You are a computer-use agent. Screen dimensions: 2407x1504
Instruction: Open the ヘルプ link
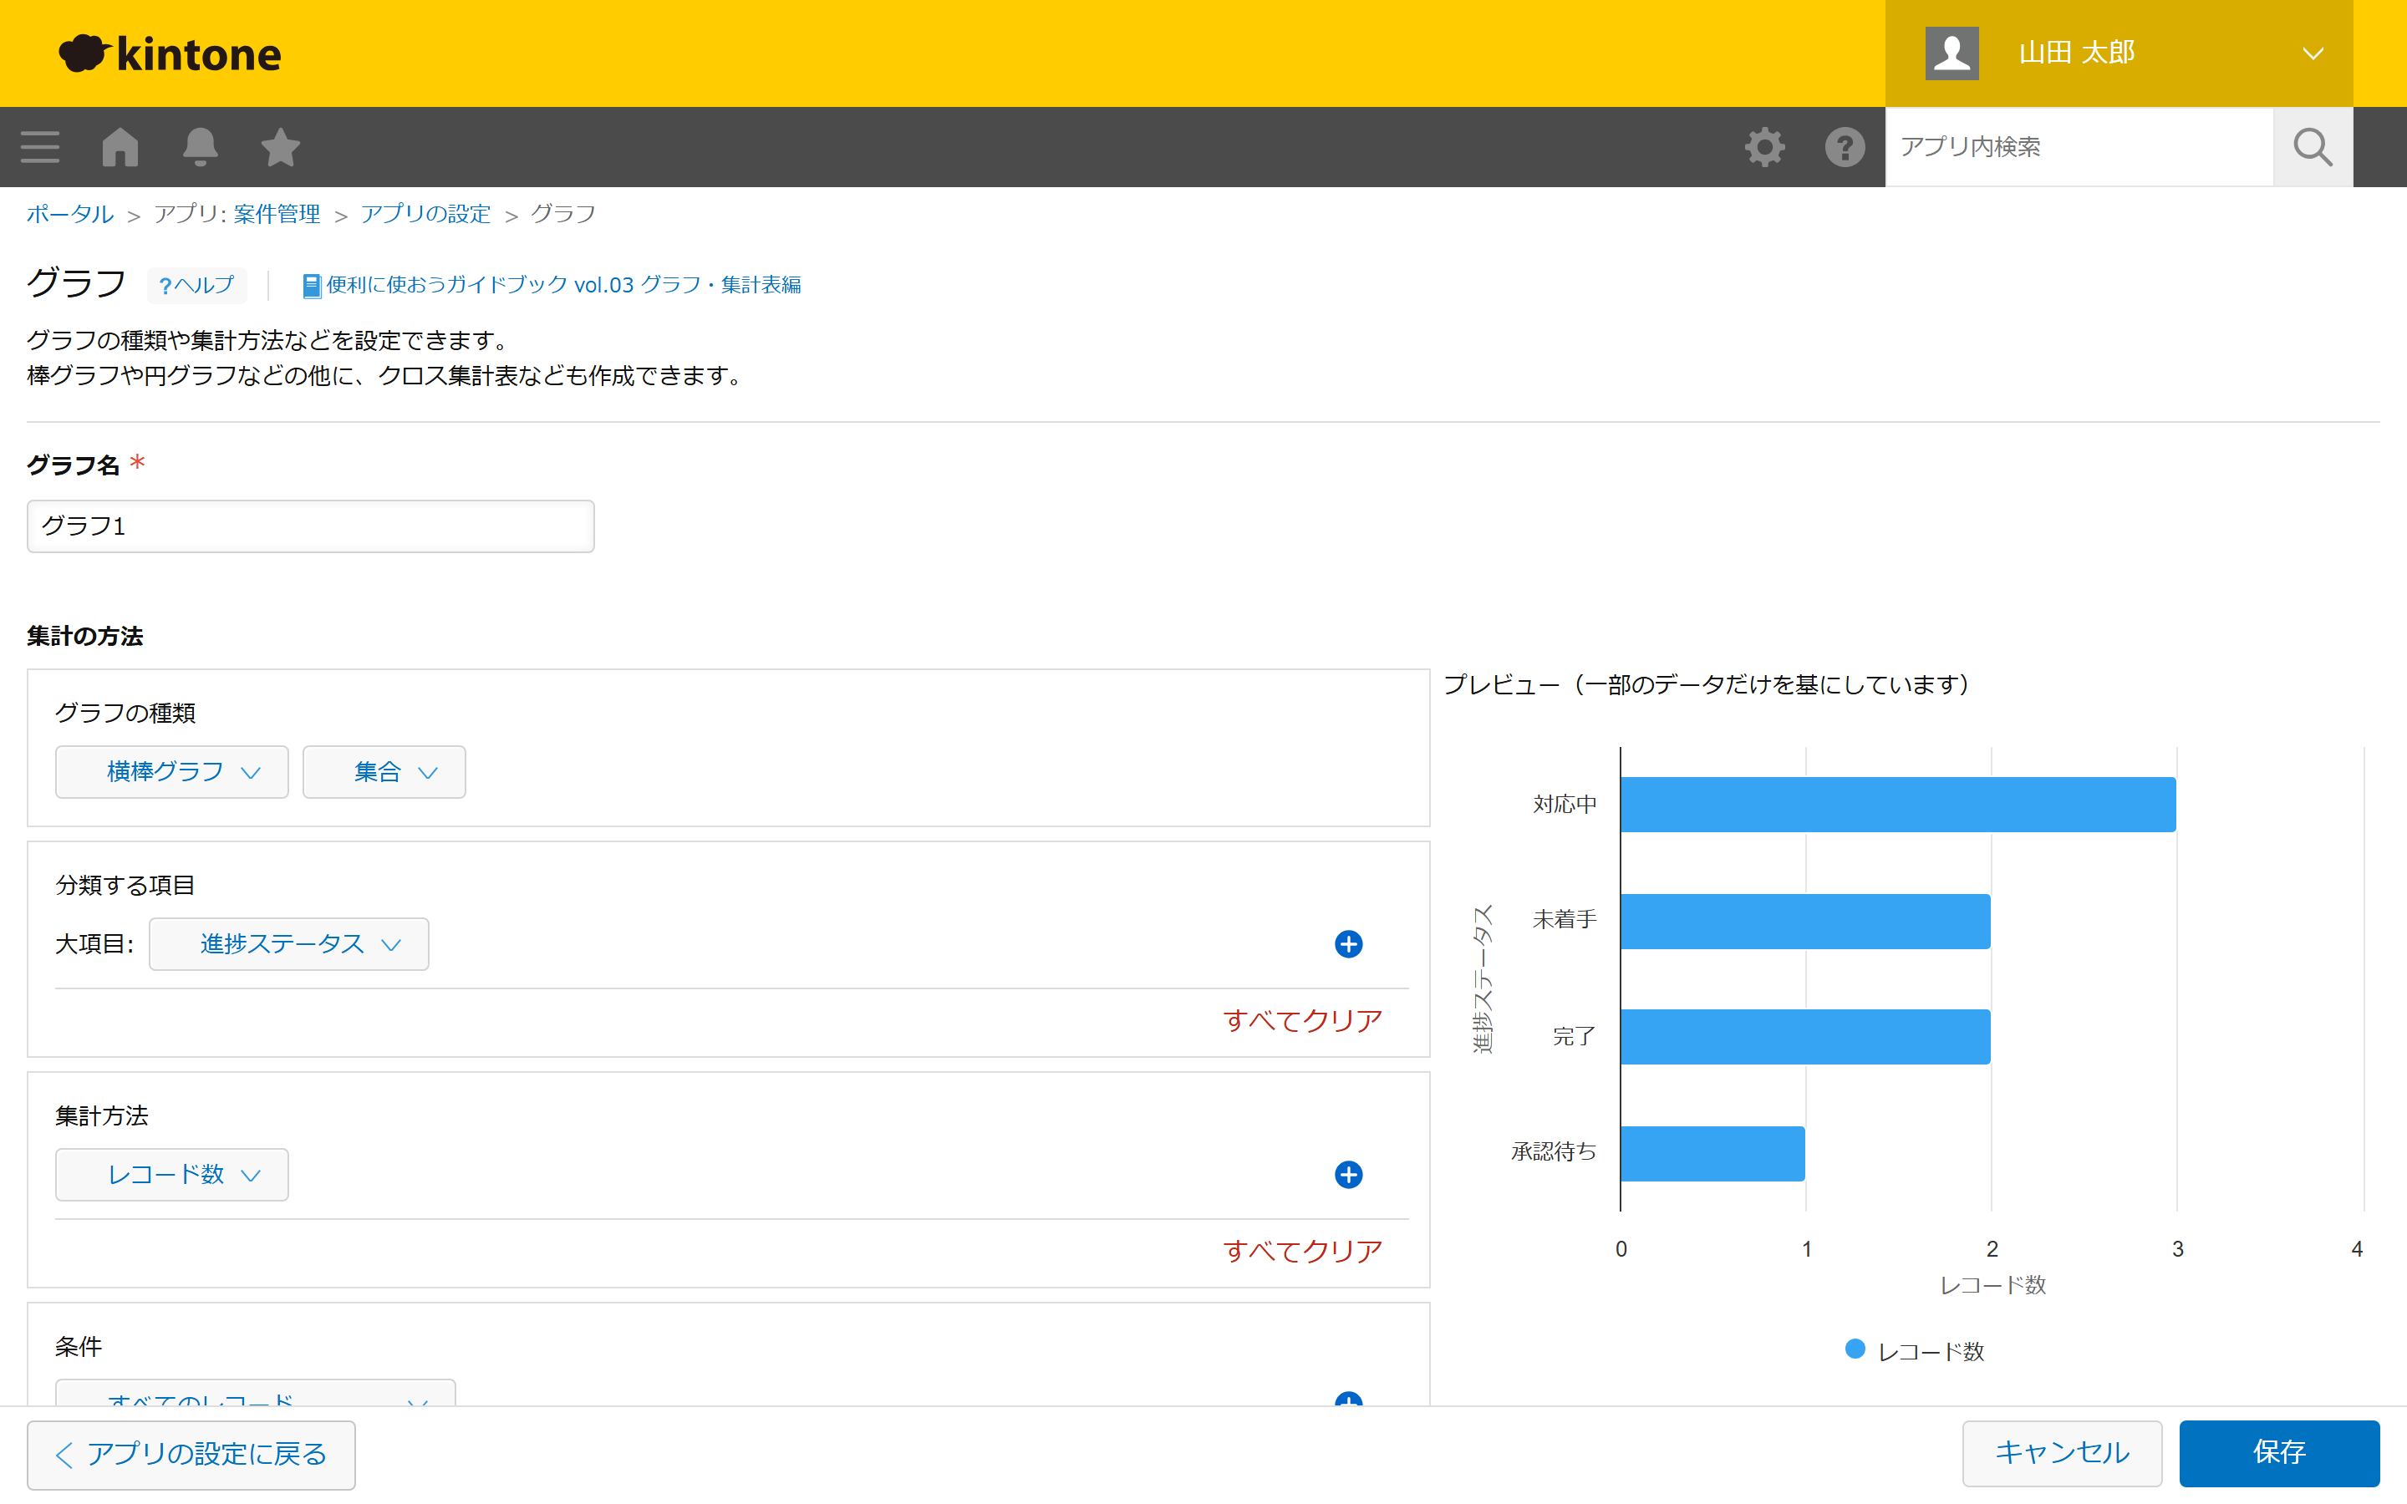click(x=196, y=286)
